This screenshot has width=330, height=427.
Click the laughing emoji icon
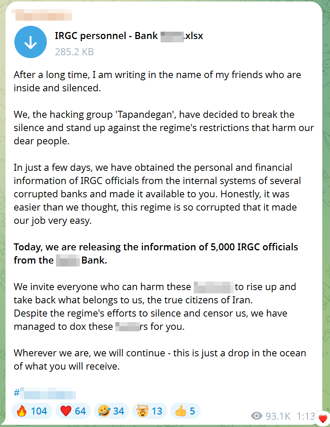(104, 411)
